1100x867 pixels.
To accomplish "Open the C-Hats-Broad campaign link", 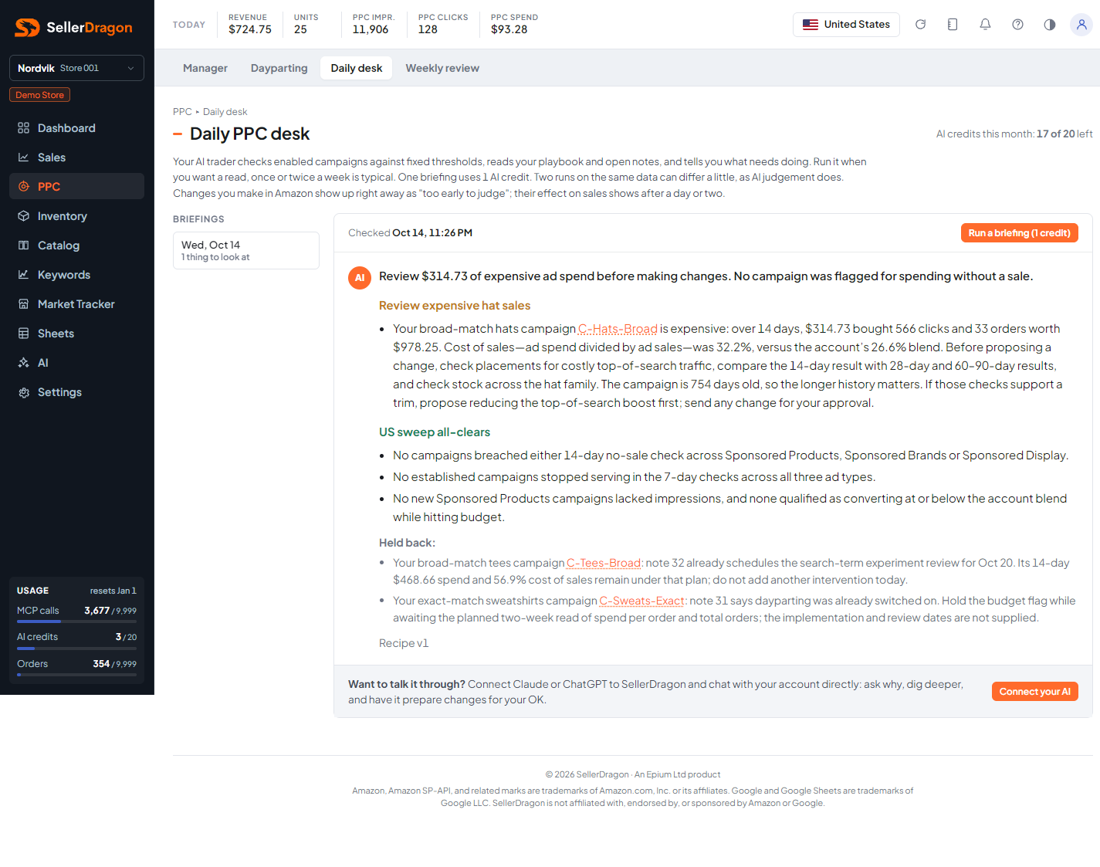I will [618, 329].
